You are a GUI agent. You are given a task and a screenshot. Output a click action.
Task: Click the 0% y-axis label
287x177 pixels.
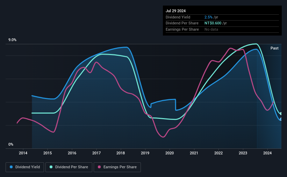click(11, 144)
